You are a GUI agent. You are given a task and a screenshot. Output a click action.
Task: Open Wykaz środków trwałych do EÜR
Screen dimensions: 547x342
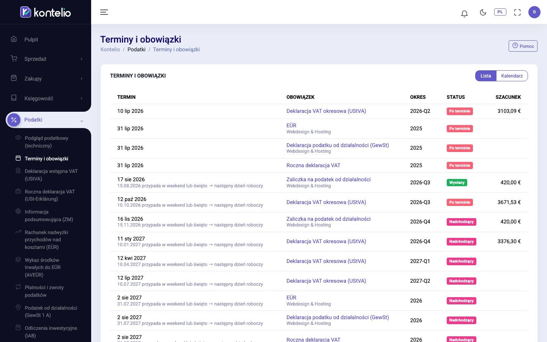click(x=43, y=267)
